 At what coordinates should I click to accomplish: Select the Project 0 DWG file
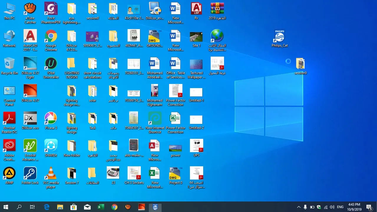tap(176, 175)
